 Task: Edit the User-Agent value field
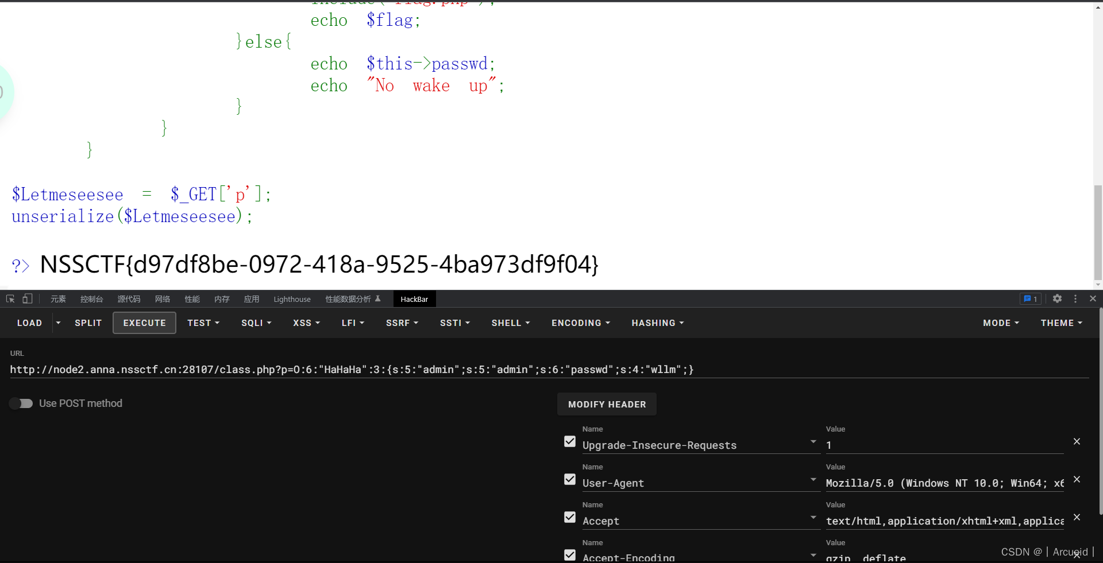[944, 483]
